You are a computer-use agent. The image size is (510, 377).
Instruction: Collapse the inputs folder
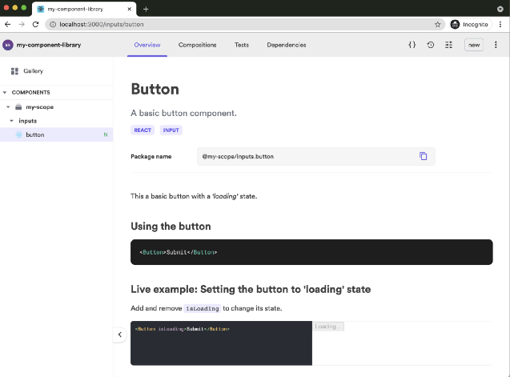pyautogui.click(x=11, y=121)
